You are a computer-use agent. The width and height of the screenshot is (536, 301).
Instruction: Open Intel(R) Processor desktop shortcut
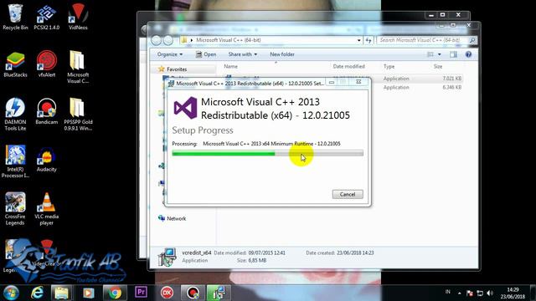coord(15,161)
